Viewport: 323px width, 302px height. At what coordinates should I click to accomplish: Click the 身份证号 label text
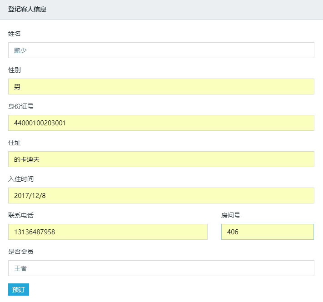tap(21, 106)
